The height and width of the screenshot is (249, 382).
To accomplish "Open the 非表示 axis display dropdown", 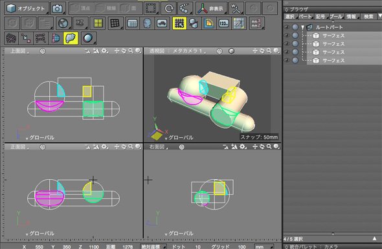I will coord(211,8).
